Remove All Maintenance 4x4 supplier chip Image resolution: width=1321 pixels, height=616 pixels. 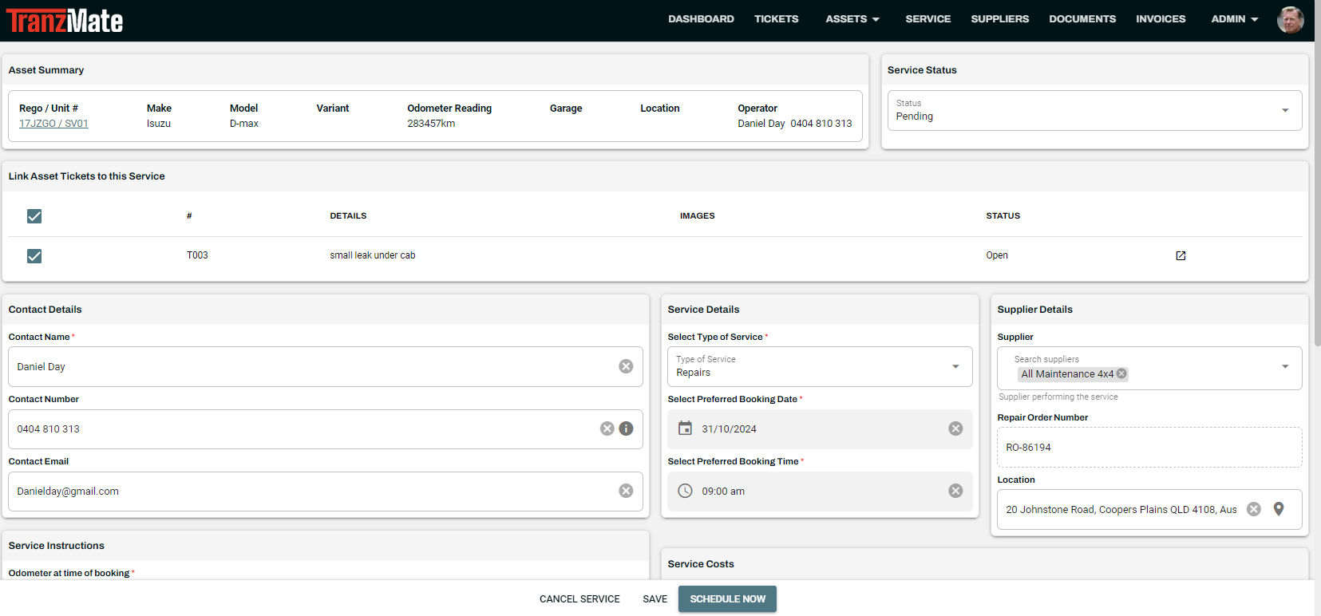[1121, 373]
